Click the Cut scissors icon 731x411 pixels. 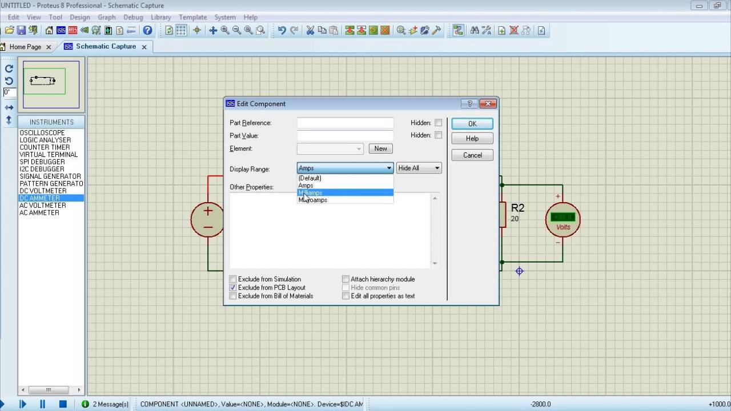pos(310,30)
